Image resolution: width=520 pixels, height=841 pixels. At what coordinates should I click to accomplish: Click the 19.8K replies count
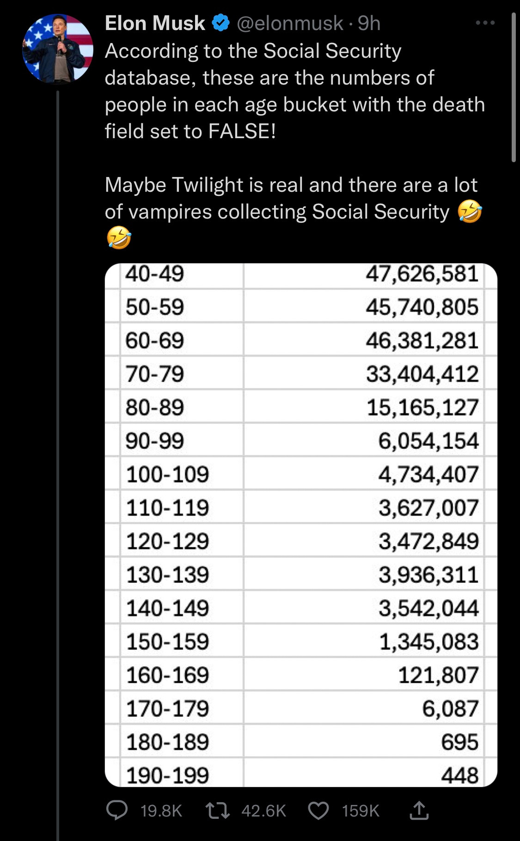(x=161, y=811)
